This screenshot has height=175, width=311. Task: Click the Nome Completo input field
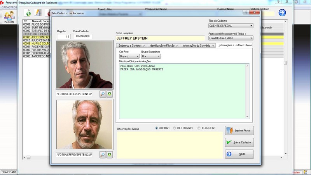click(160, 38)
